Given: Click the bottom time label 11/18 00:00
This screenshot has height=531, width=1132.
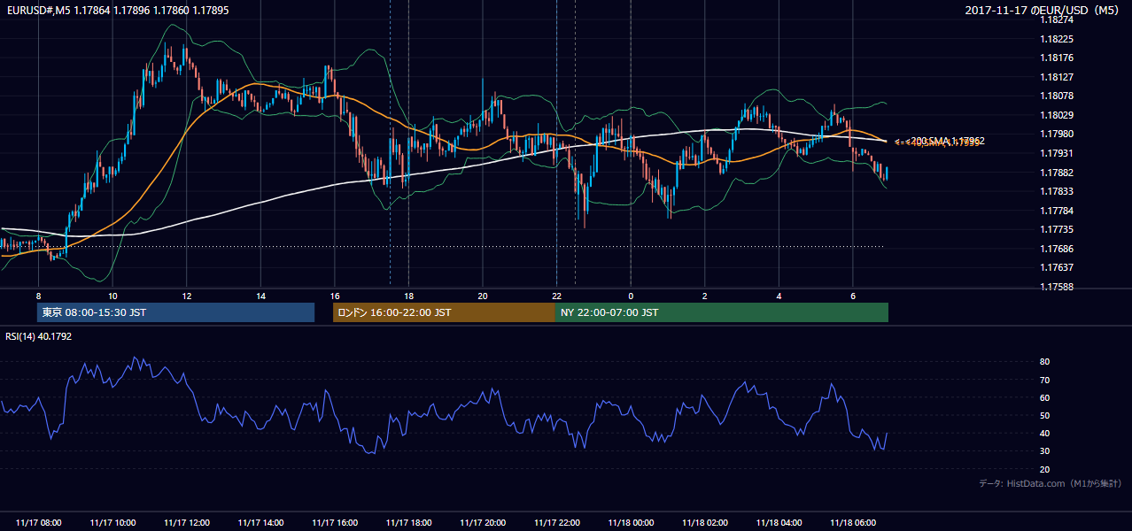Looking at the screenshot, I should click(631, 523).
